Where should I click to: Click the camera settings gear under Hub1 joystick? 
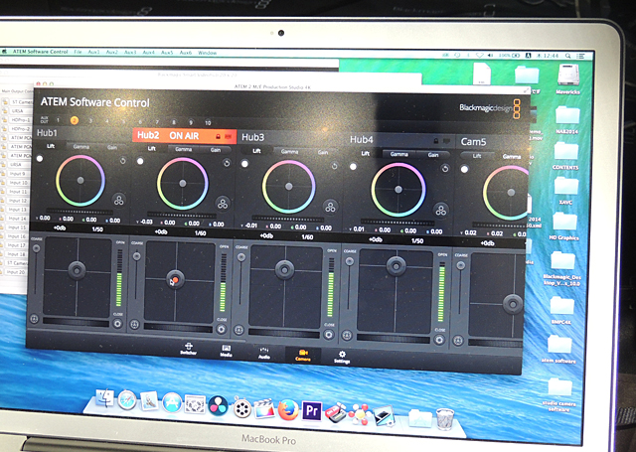[117, 324]
